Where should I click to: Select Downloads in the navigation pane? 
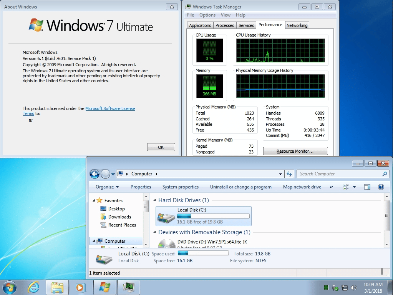coord(119,217)
